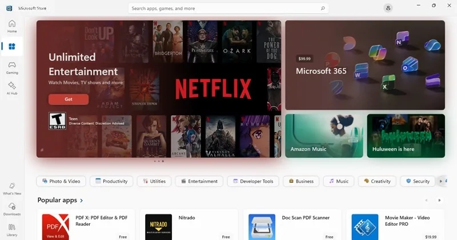Open the AI Hub section
The width and height of the screenshot is (457, 240).
click(12, 88)
